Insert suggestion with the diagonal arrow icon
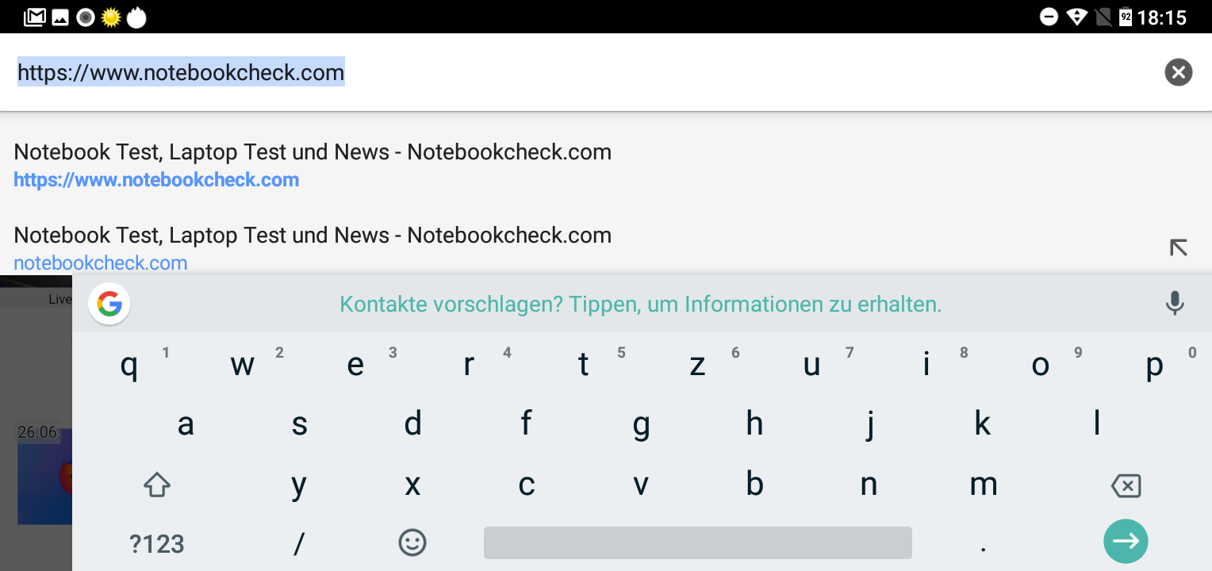 (1178, 247)
